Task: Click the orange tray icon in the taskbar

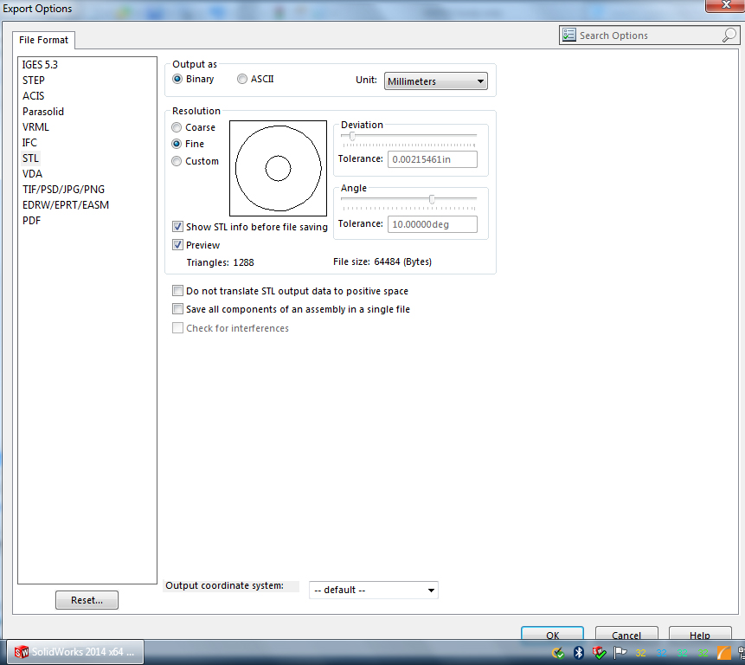Action: click(x=724, y=652)
